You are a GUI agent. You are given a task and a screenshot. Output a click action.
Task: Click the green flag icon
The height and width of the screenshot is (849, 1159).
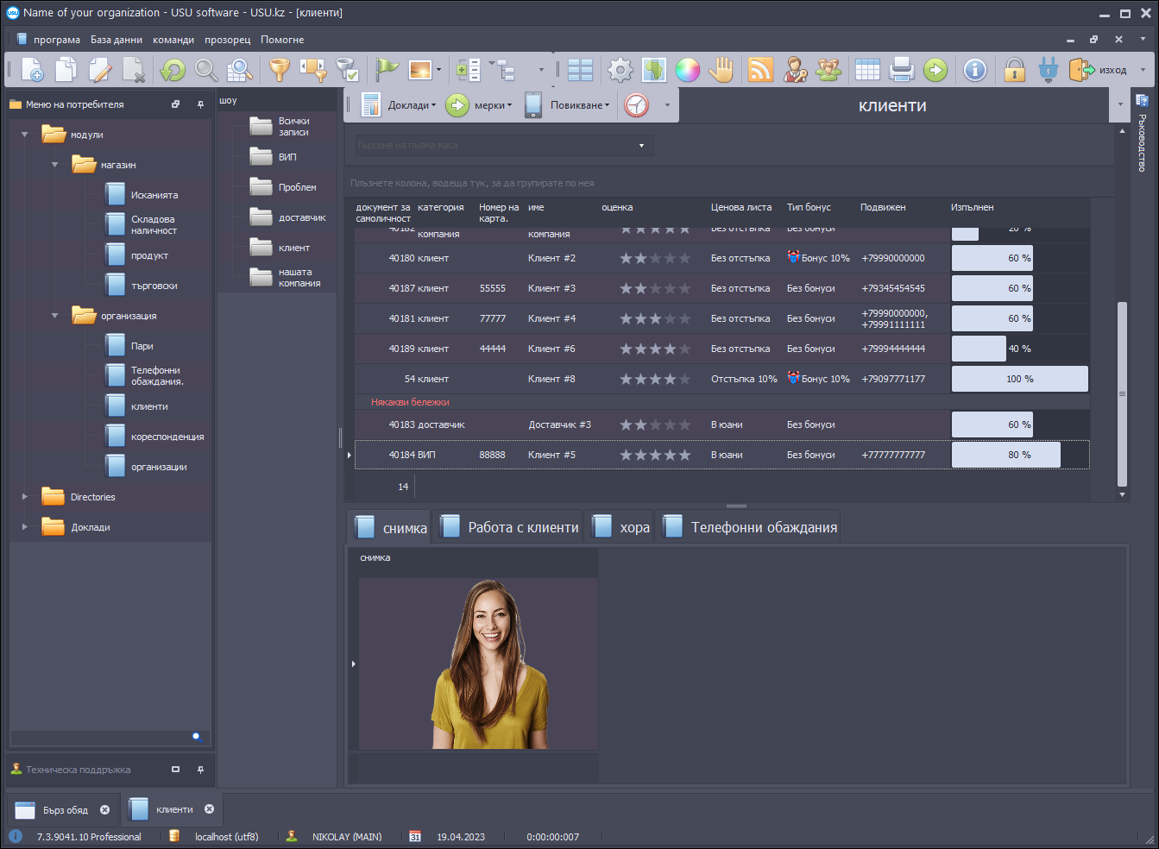tap(387, 70)
